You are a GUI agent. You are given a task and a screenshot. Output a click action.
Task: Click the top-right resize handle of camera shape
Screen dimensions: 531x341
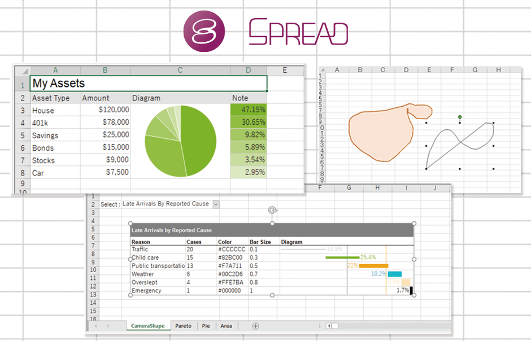[414, 223]
